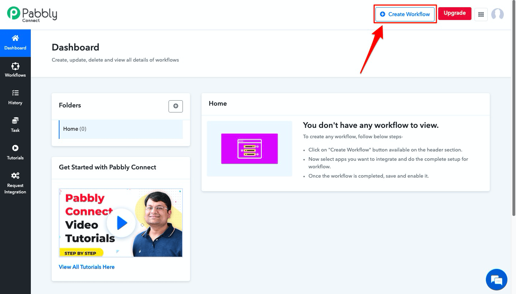Open the chat support bubble
Viewport: 516px width, 294px height.
click(x=497, y=280)
